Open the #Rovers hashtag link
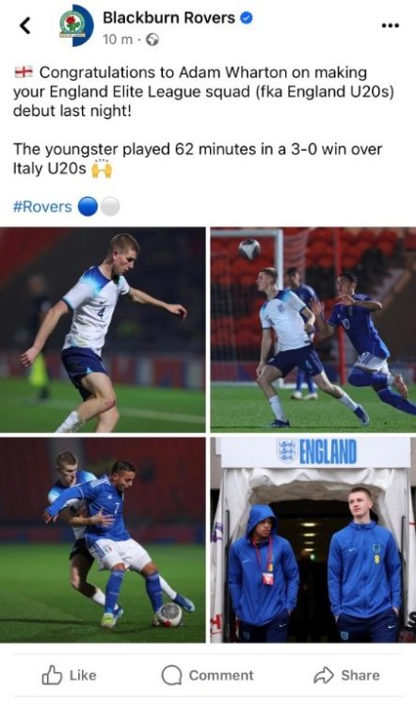This screenshot has width=416, height=706. [42, 207]
